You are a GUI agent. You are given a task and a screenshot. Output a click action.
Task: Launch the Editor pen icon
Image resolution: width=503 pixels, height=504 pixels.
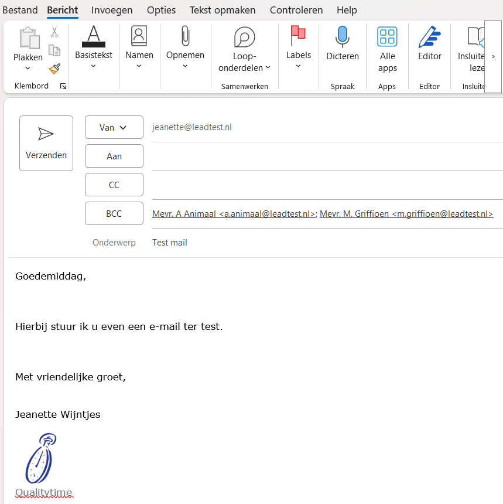[429, 37]
